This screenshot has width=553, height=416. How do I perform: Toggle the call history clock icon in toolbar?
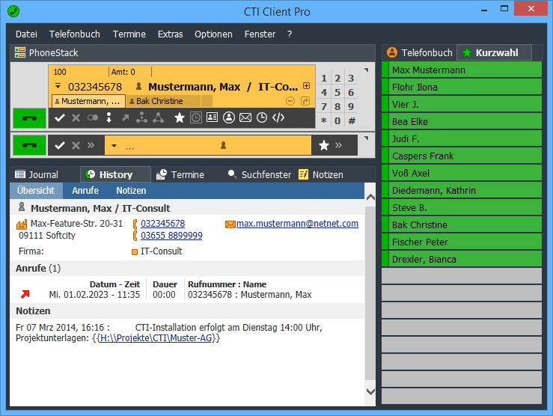pos(196,117)
